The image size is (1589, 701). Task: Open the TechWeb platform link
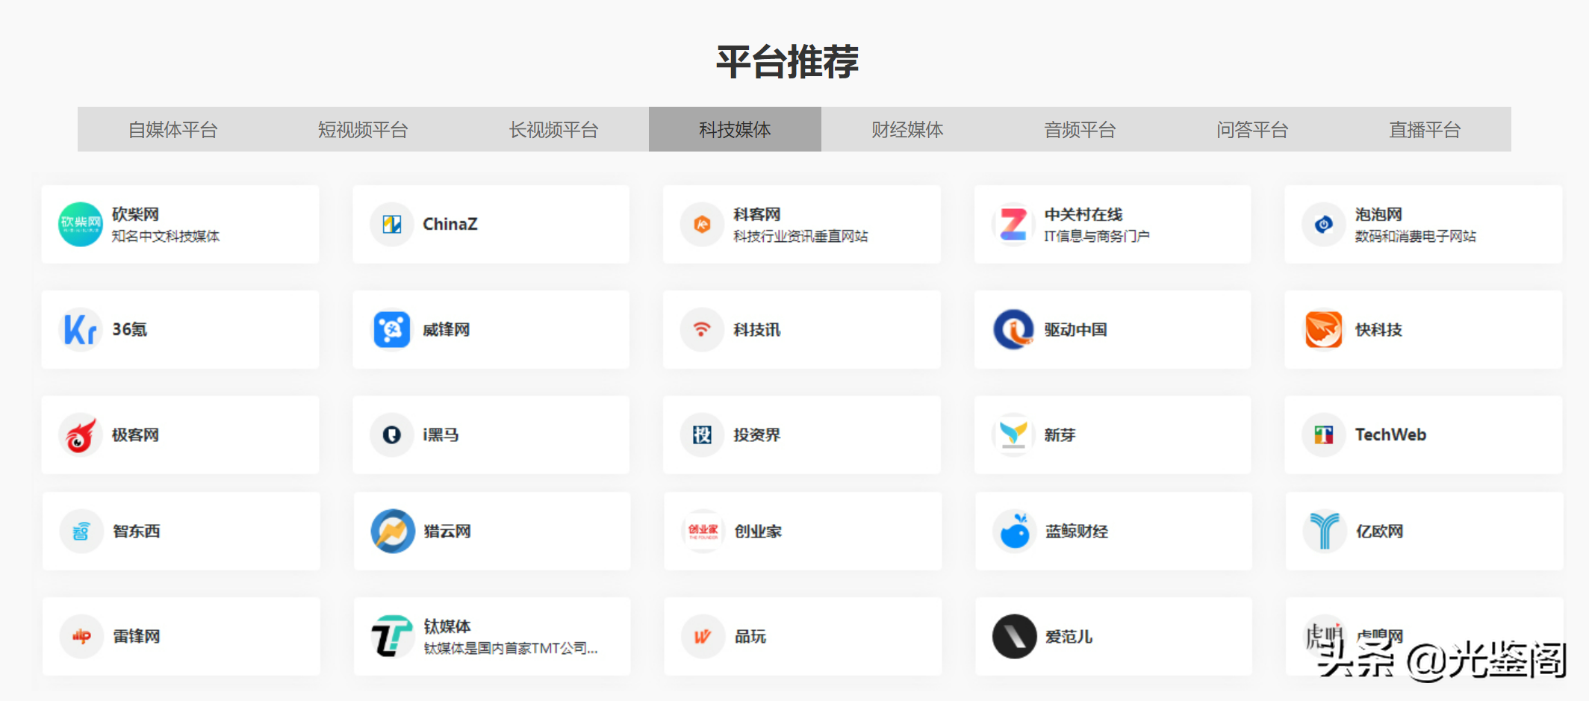1390,434
